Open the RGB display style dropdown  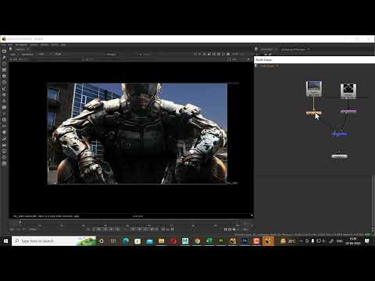pyautogui.click(x=41, y=54)
